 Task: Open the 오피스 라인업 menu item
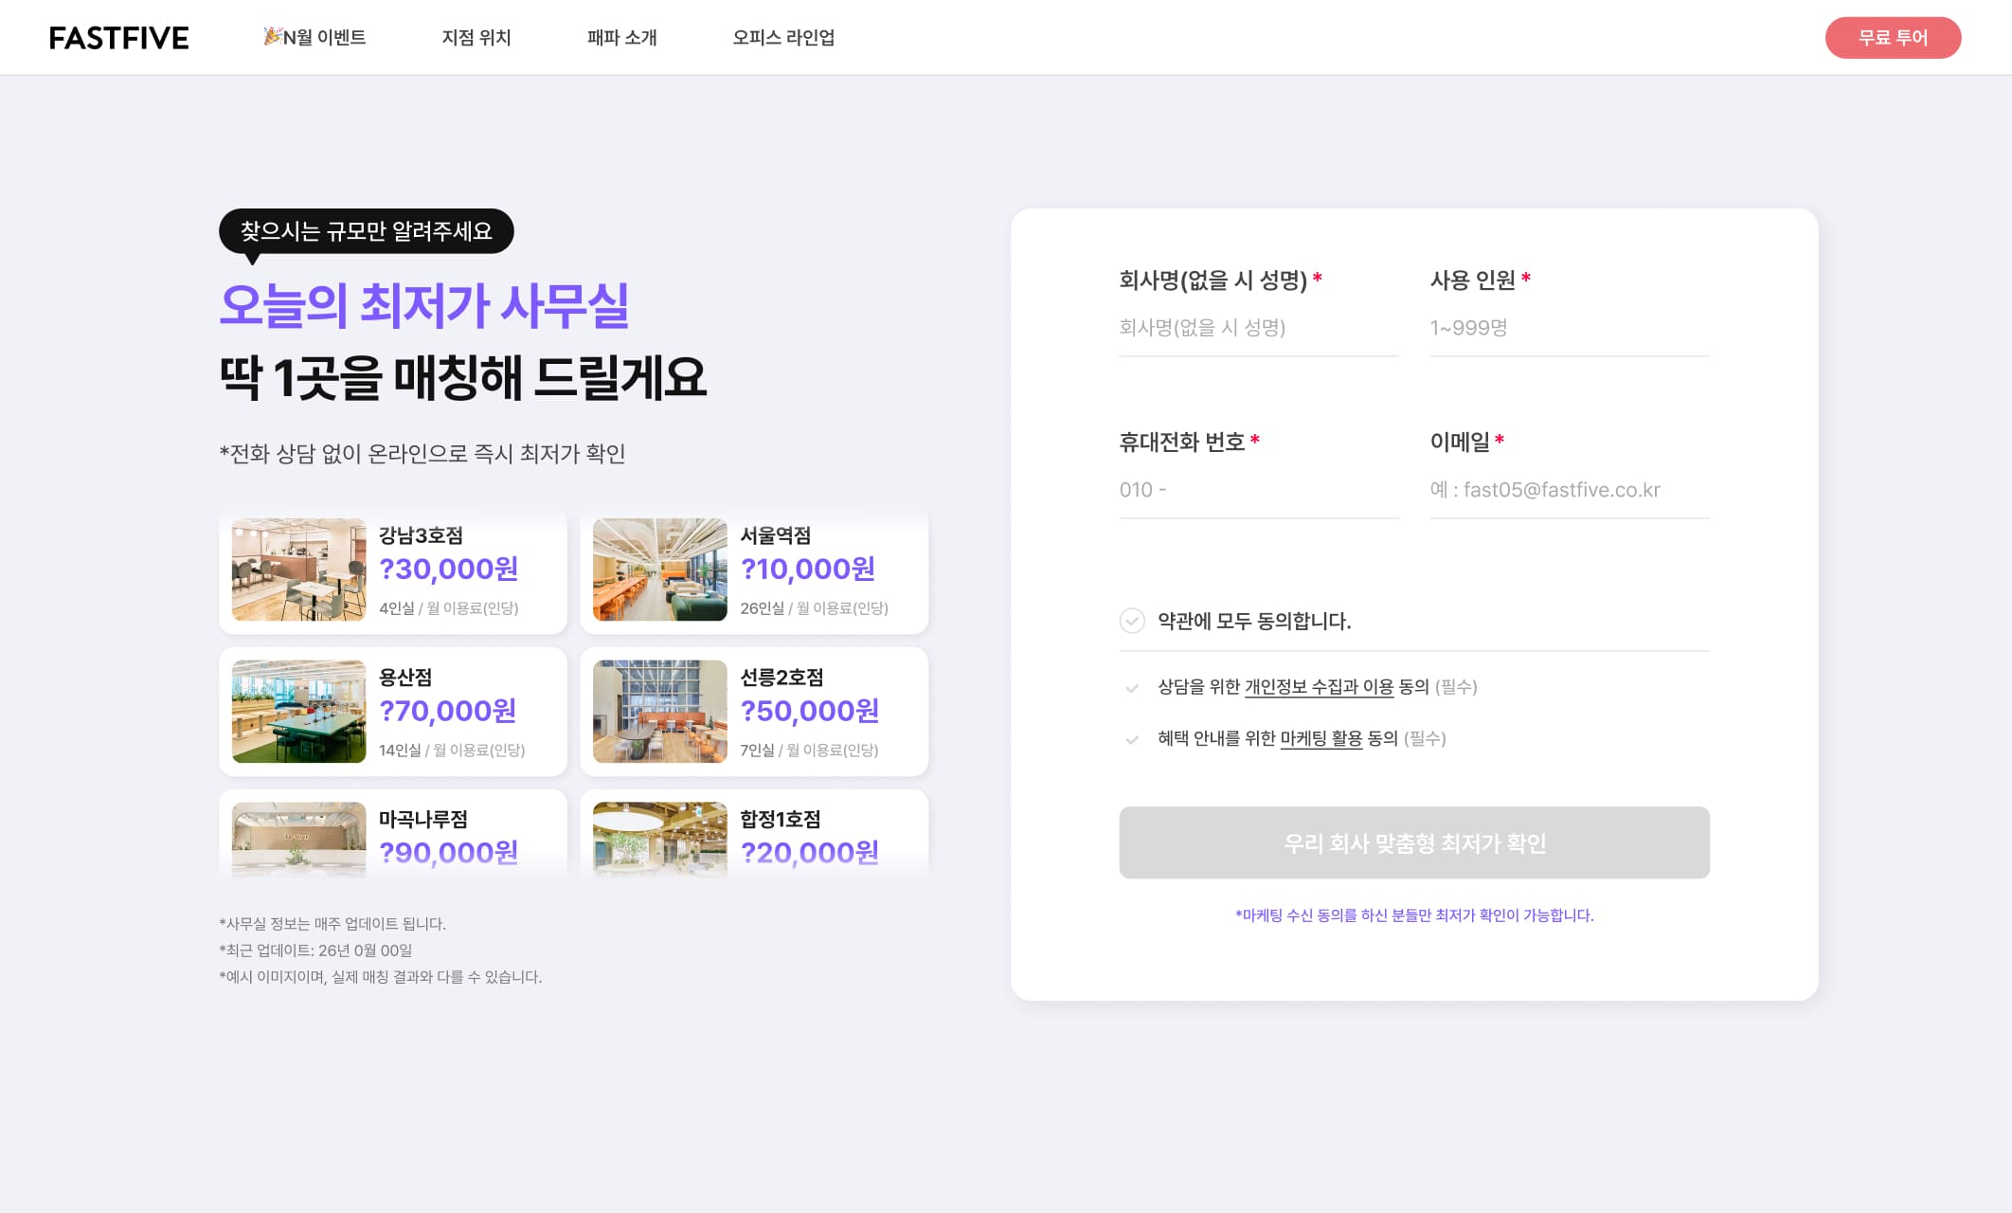783,37
